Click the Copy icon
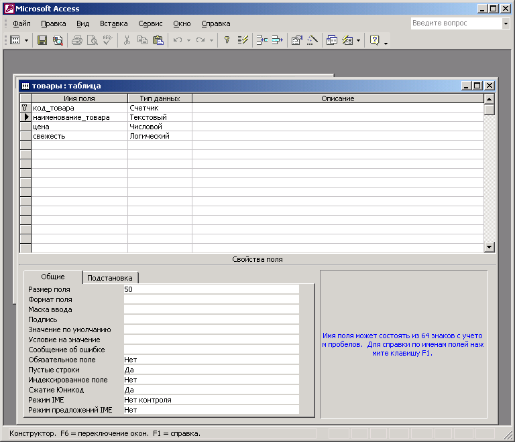Image resolution: width=515 pixels, height=442 pixels. pyautogui.click(x=143, y=40)
